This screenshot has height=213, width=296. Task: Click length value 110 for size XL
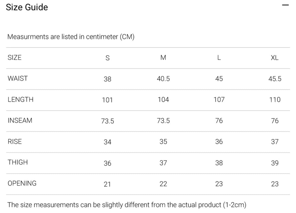coord(275,100)
